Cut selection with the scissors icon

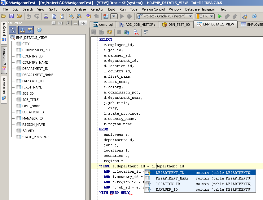[46, 16]
